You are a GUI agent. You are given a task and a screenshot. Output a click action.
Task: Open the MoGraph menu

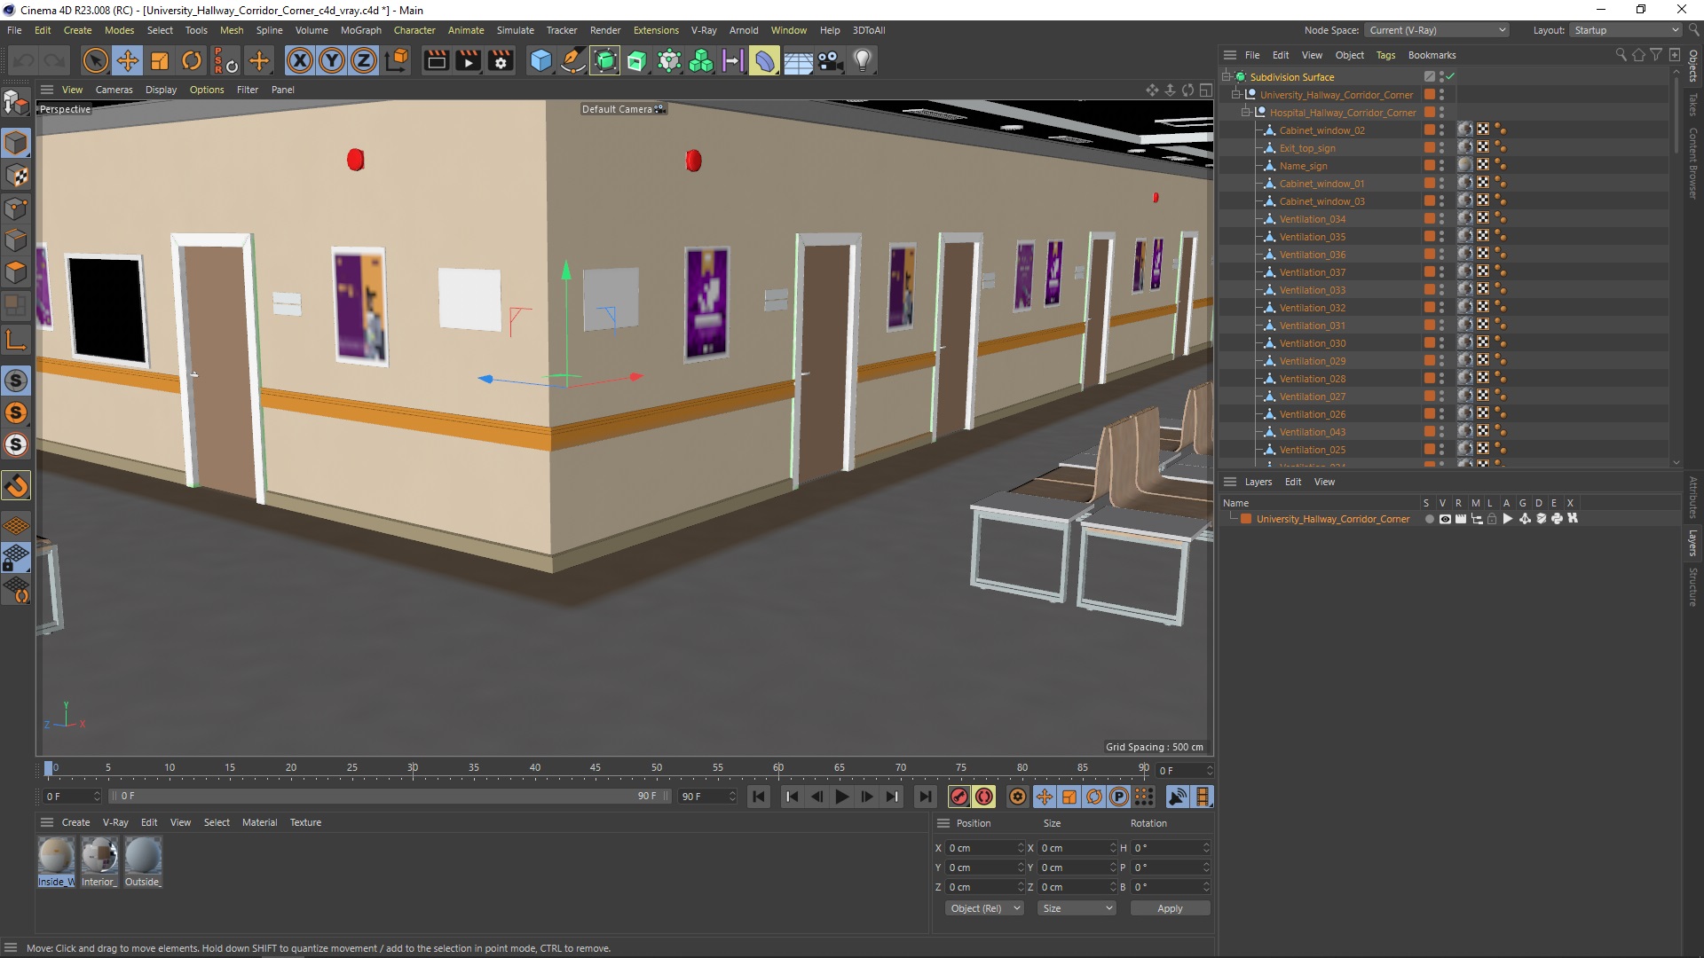pyautogui.click(x=360, y=30)
